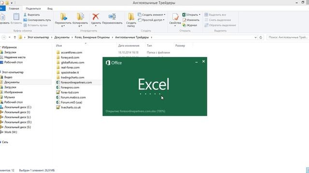309x173 pixels.
Task: Open Create item (Создать элемент) dropdown
Action: coord(165,15)
